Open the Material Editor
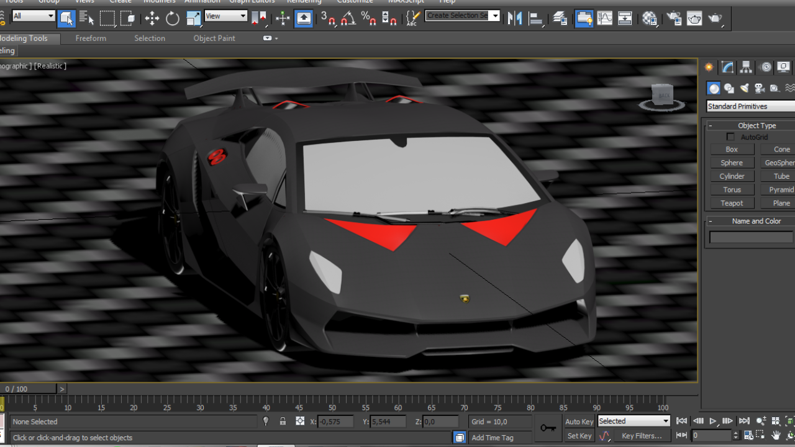 (x=650, y=19)
